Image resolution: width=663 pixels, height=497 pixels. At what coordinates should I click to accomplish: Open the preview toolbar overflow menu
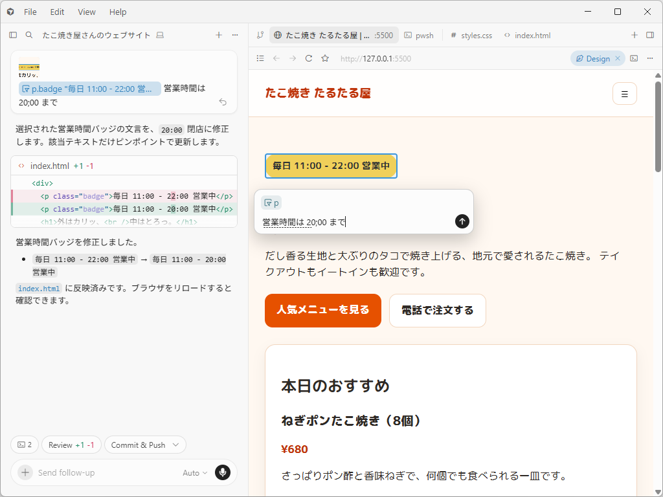click(649, 58)
